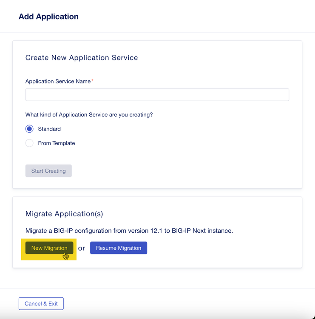
Task: Click the BIG-IP migration description text
Action: click(129, 231)
